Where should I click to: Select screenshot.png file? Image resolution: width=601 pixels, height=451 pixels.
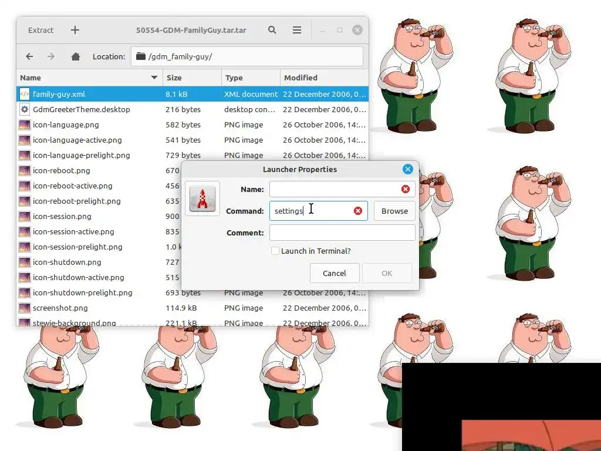tap(193, 308)
